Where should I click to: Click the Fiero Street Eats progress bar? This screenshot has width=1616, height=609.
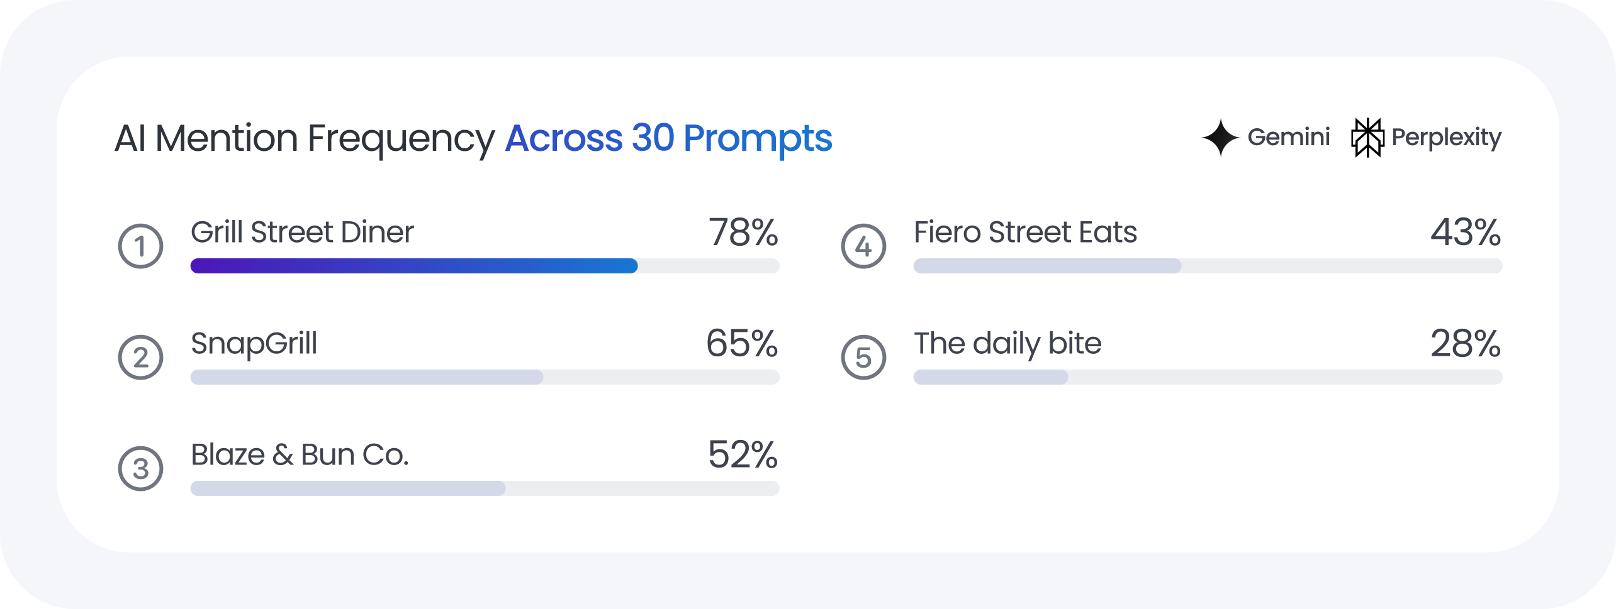click(1208, 266)
